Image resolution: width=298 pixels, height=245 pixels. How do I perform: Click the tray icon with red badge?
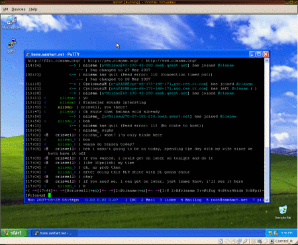tap(276, 233)
